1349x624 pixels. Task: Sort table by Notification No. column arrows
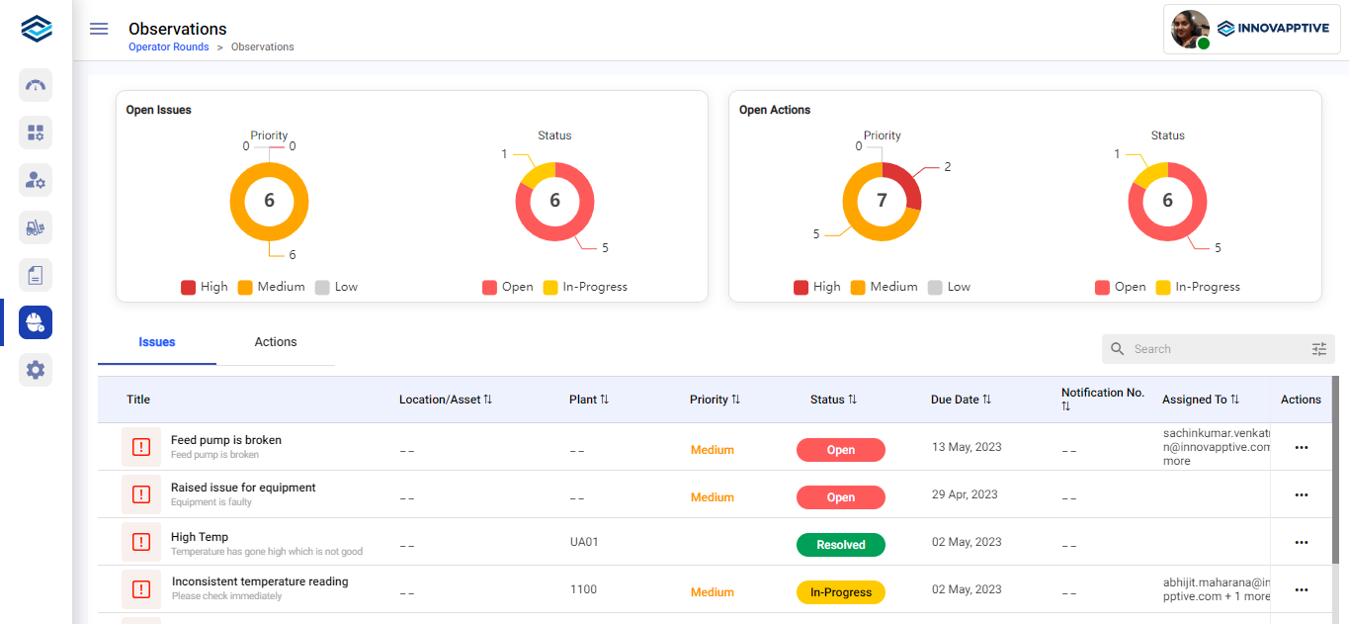point(1066,406)
